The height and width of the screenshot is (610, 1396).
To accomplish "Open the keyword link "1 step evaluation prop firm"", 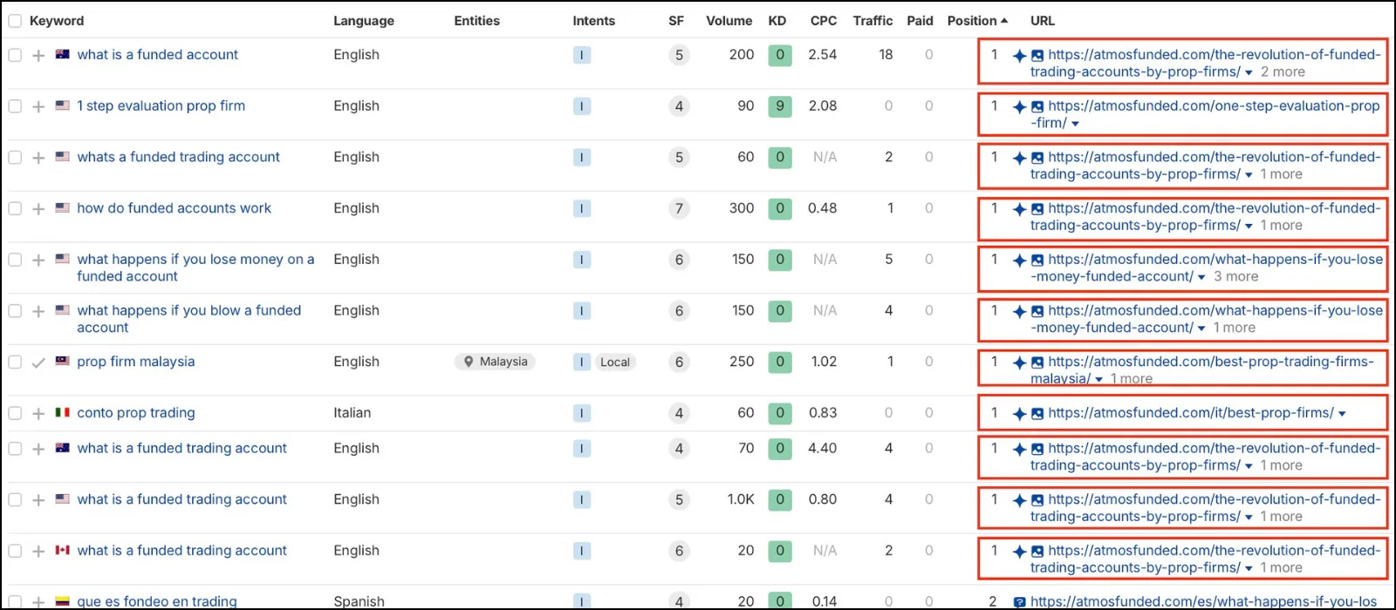I will click(161, 106).
